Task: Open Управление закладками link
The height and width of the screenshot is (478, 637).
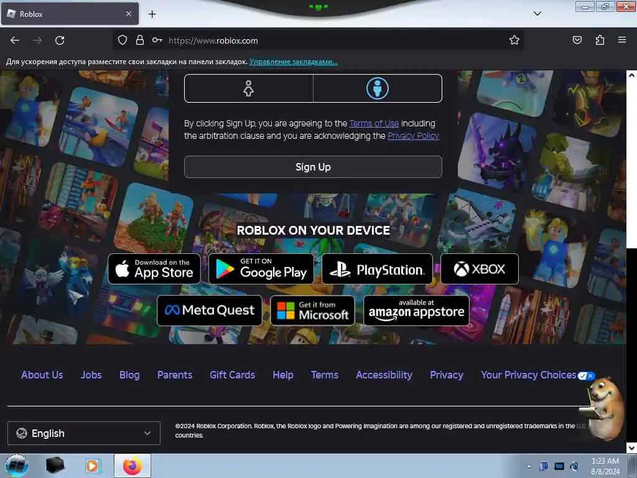Action: 294,62
